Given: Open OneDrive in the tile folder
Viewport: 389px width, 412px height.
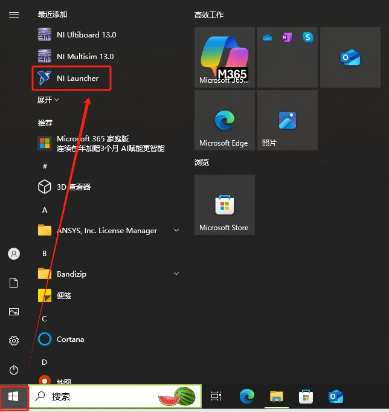Looking at the screenshot, I should pyautogui.click(x=268, y=37).
